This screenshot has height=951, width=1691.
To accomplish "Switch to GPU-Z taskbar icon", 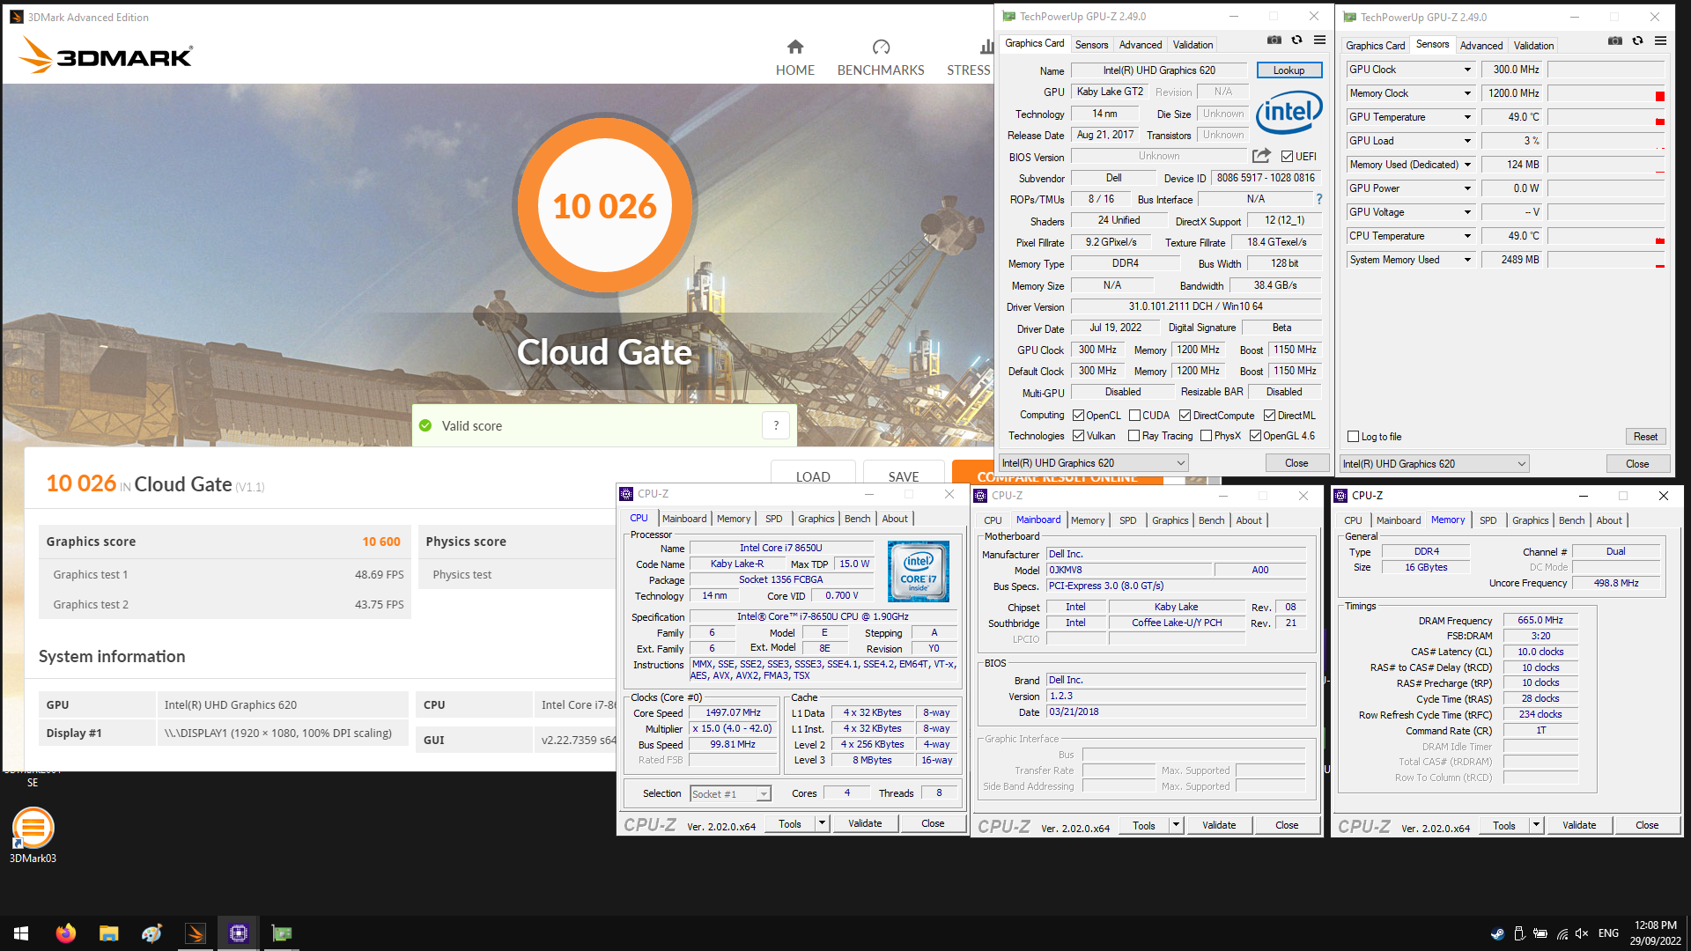I will pyautogui.click(x=282, y=933).
